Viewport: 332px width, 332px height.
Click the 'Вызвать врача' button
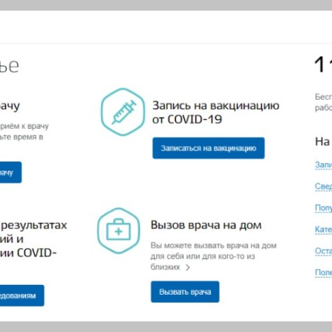click(185, 291)
